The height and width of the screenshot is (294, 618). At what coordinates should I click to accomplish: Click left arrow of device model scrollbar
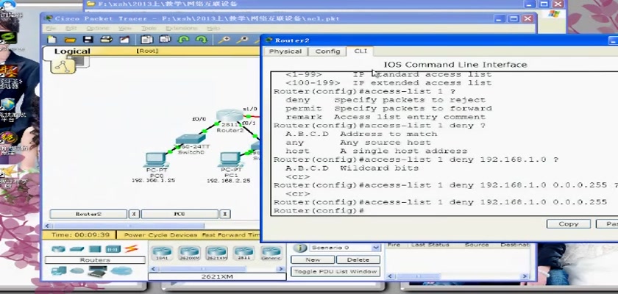[x=152, y=269]
